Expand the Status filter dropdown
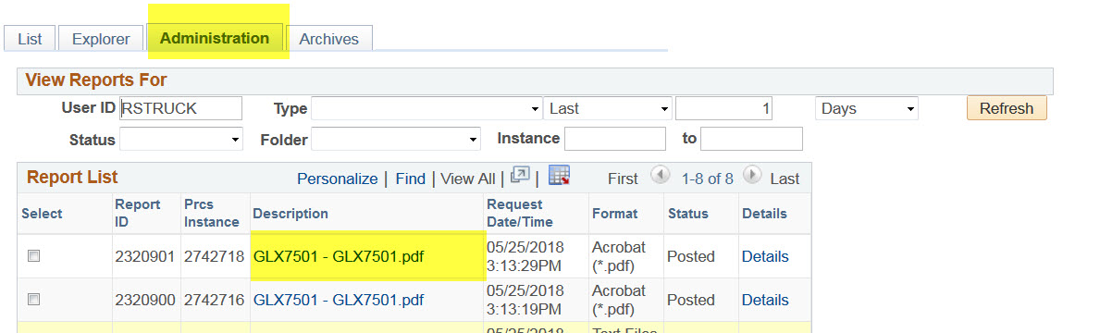Screen dimensions: 1100x333 tap(181, 139)
